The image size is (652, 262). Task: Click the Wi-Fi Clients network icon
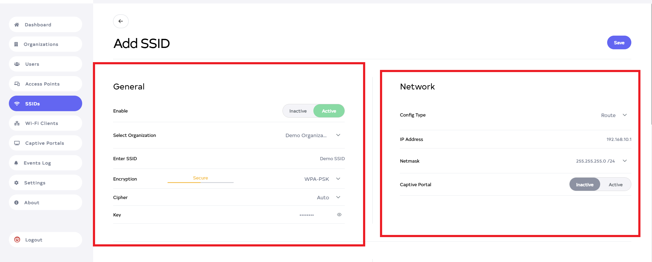tap(17, 123)
